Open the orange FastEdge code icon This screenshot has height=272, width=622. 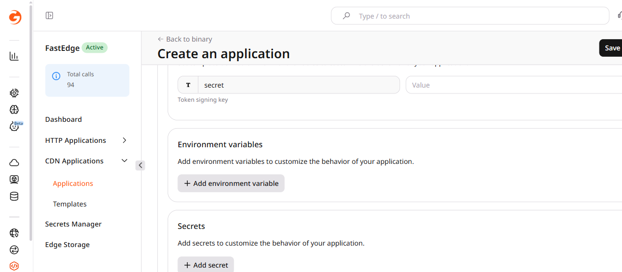(x=14, y=266)
